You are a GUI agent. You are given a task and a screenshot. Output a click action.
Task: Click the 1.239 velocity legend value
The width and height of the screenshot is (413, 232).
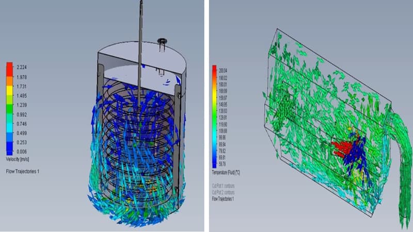click(22, 105)
